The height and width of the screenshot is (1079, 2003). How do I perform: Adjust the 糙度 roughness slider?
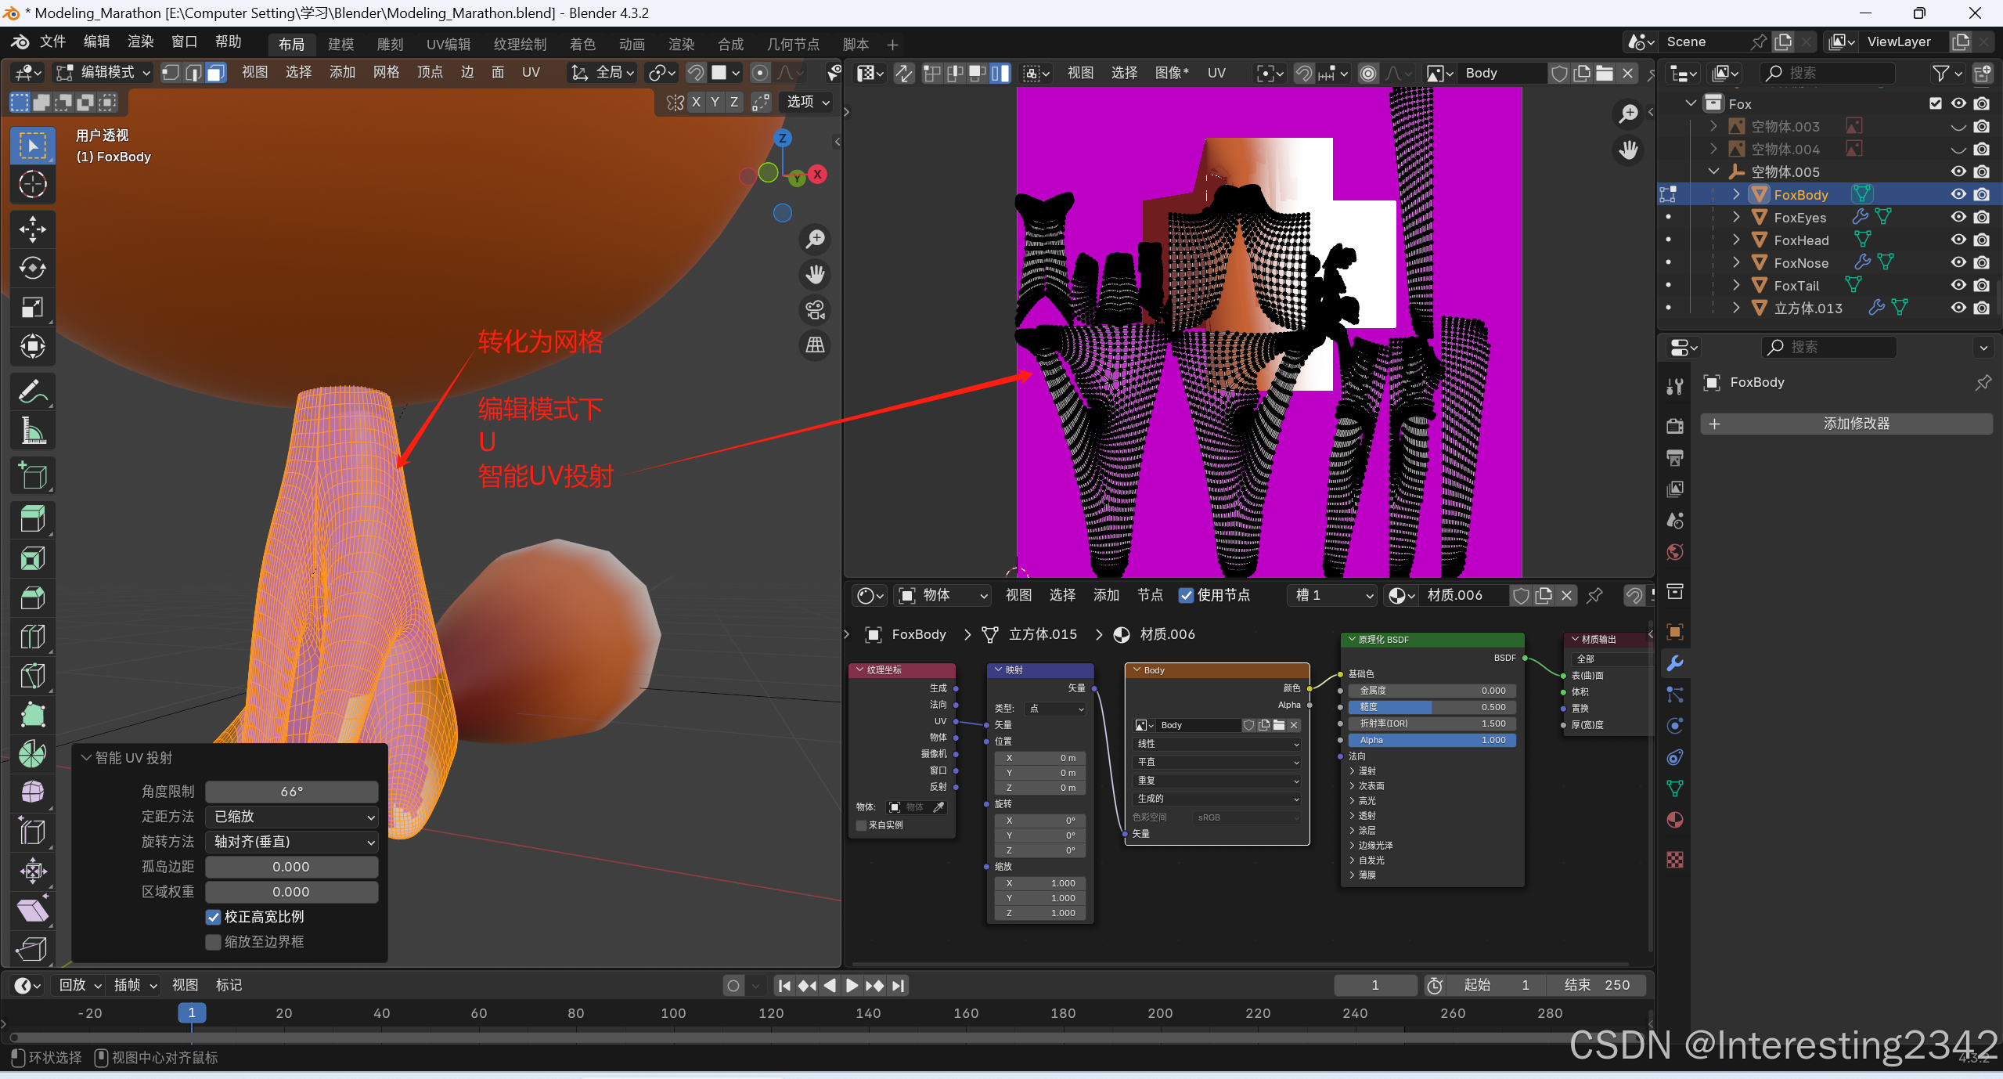1432,707
